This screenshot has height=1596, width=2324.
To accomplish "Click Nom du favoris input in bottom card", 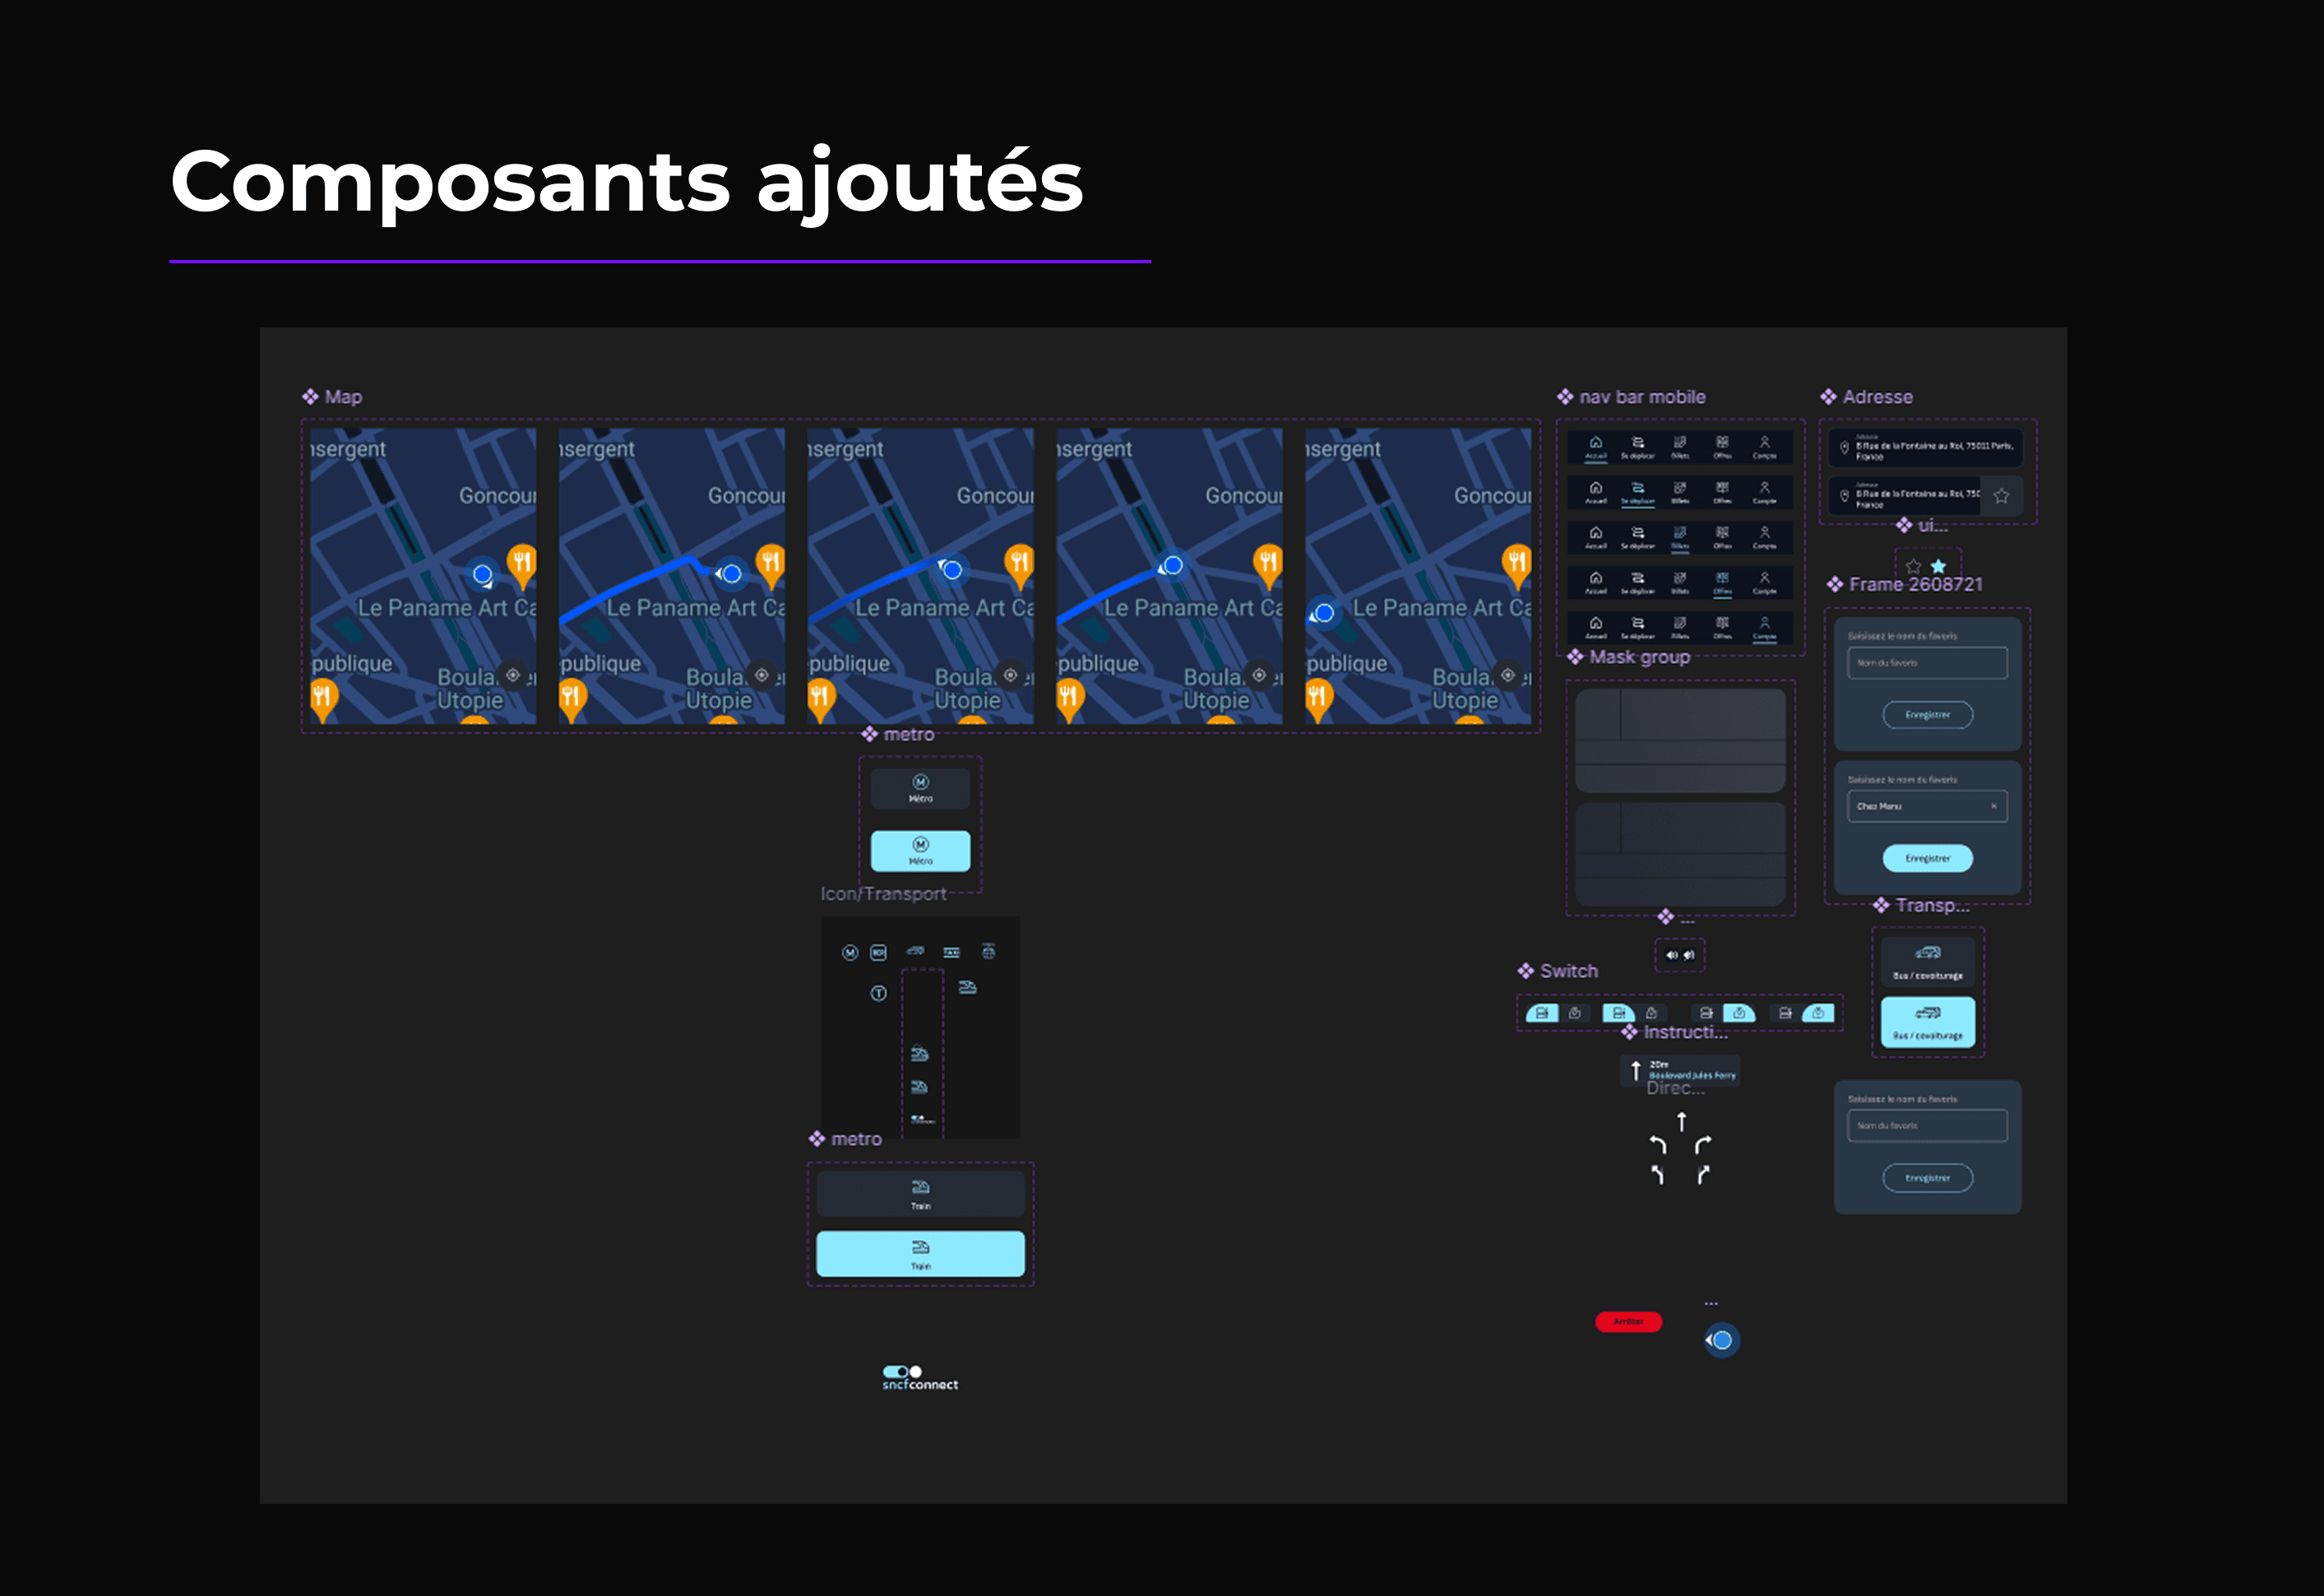I will click(x=1927, y=1125).
